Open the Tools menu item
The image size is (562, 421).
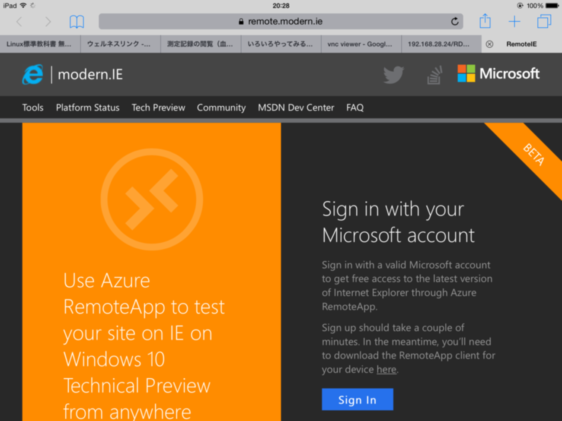[x=33, y=108]
